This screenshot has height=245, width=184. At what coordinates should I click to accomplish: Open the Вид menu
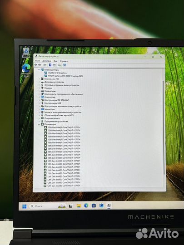pos(55,61)
